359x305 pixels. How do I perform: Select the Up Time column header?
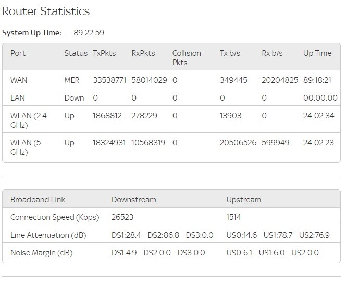(x=317, y=53)
